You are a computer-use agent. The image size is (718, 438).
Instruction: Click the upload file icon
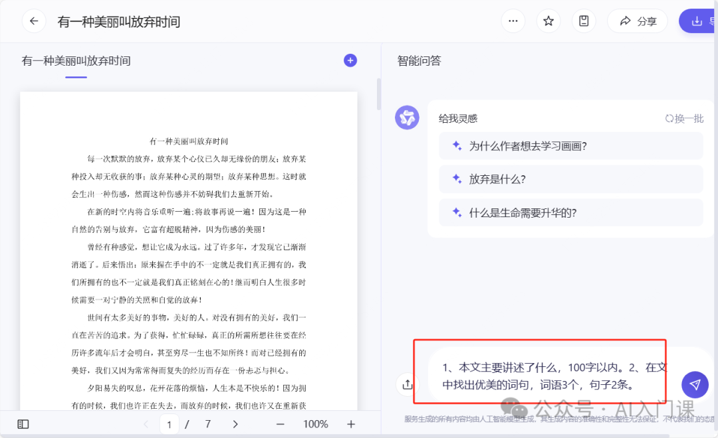point(407,384)
